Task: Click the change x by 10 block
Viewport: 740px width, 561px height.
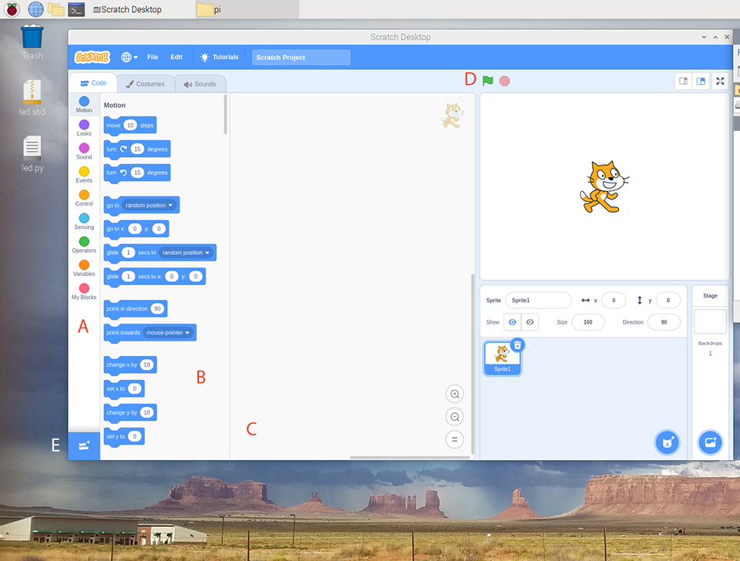Action: click(x=129, y=364)
